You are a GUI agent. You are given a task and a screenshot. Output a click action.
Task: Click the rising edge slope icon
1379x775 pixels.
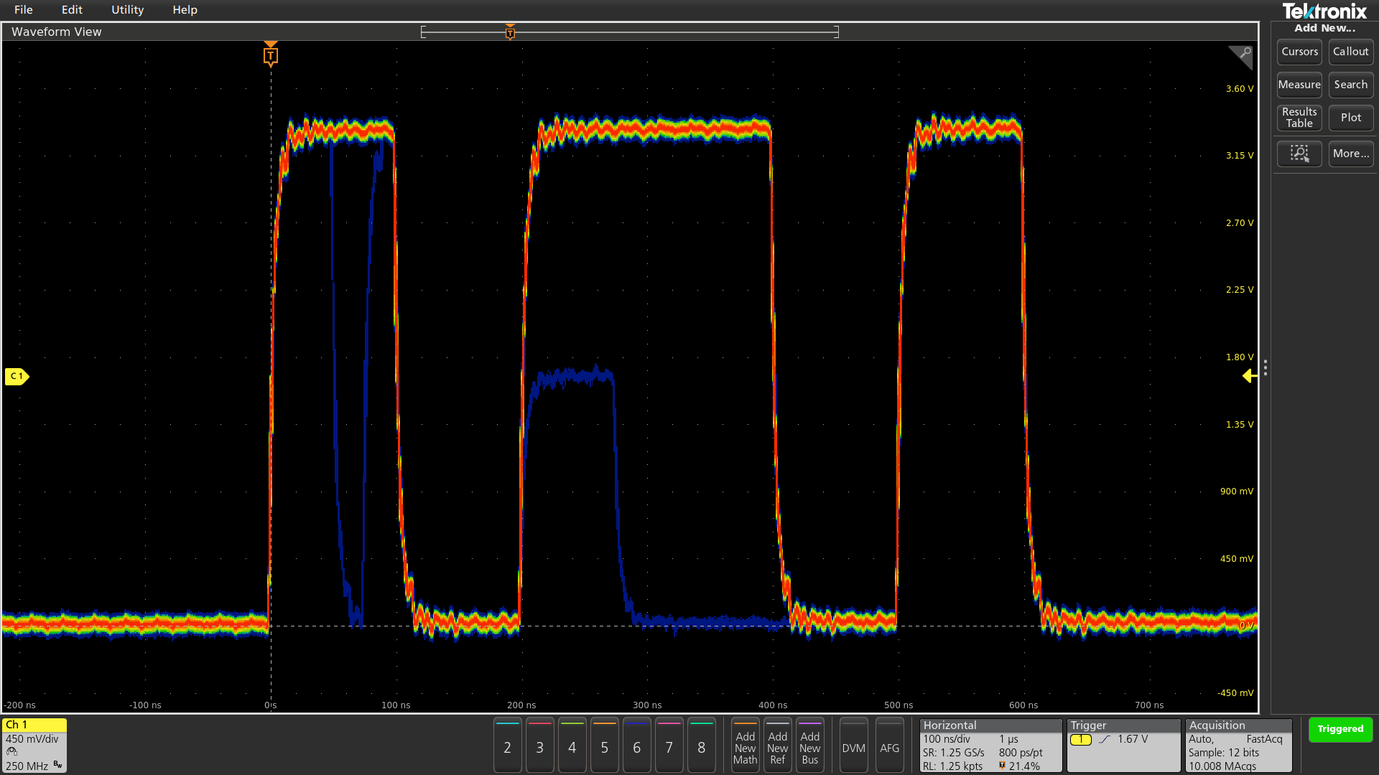pos(1105,739)
